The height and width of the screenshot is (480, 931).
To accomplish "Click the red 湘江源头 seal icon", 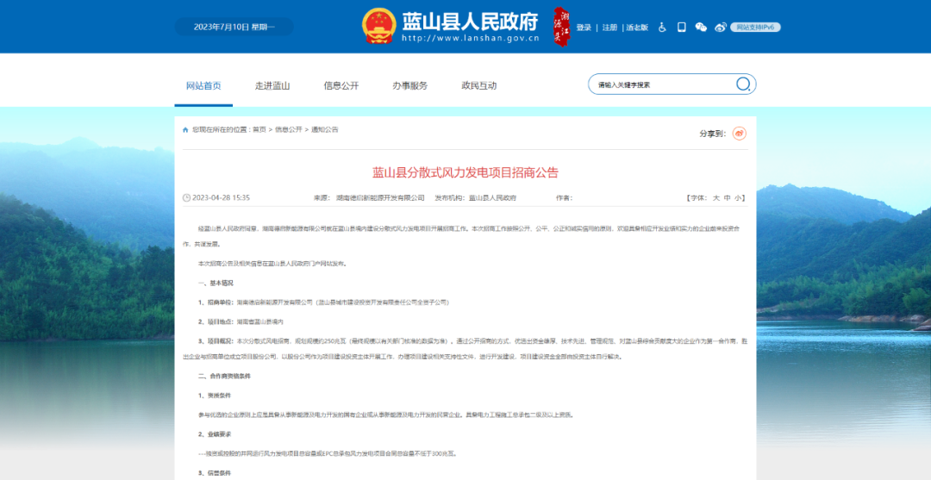I will tap(561, 26).
